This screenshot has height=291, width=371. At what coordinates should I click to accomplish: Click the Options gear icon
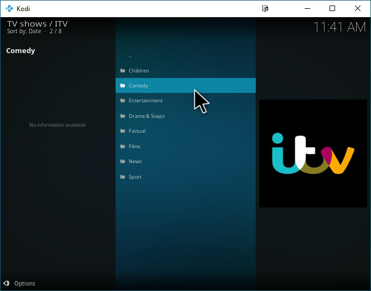(x=7, y=283)
